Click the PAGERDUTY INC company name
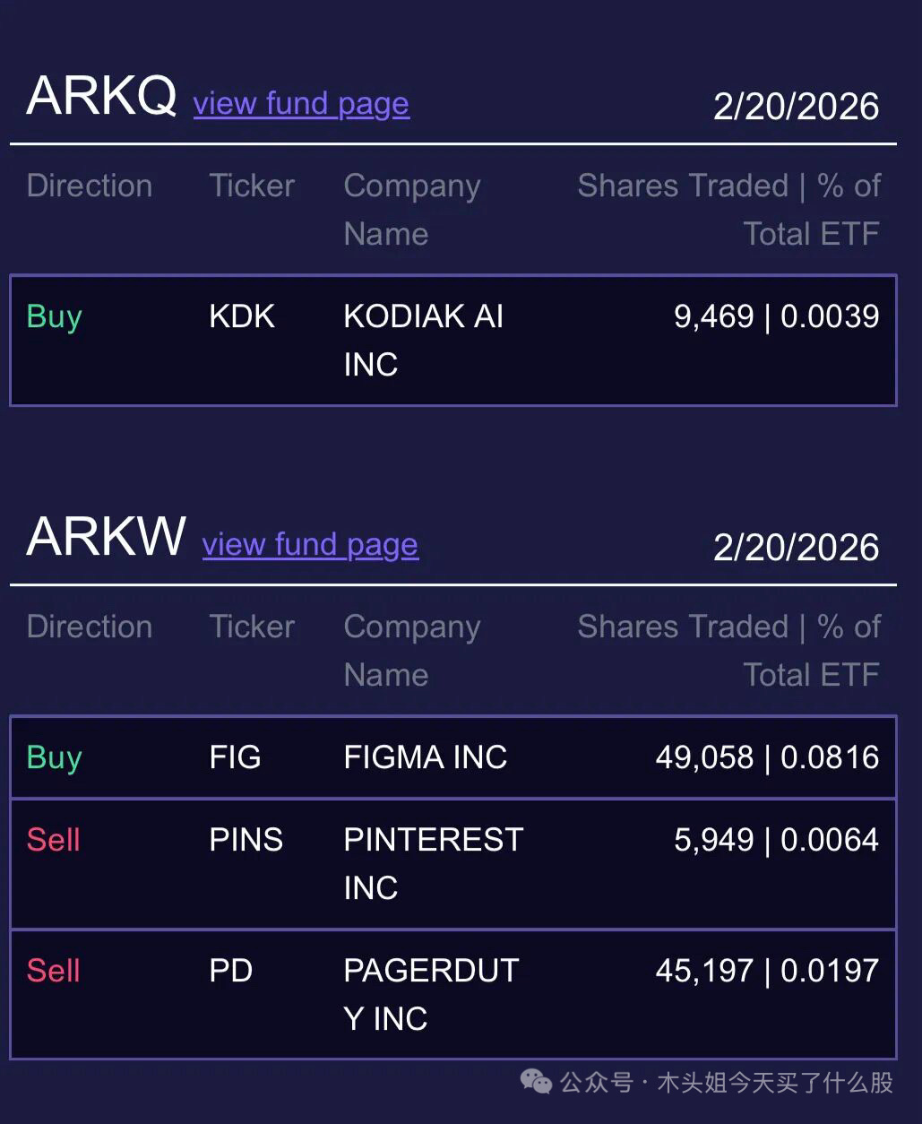The width and height of the screenshot is (922, 1124). point(431,994)
